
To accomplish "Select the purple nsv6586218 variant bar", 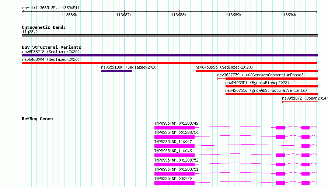I will point(170,55).
